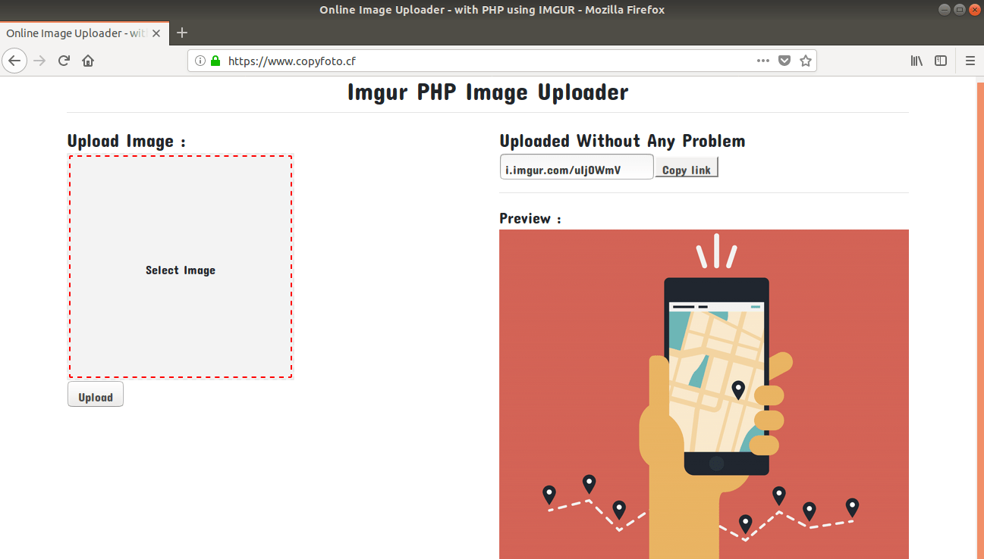The image size is (984, 559).
Task: Go back to the previous page
Action: click(x=14, y=61)
